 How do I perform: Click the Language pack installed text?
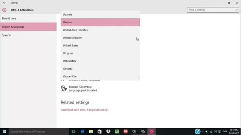click(83, 90)
